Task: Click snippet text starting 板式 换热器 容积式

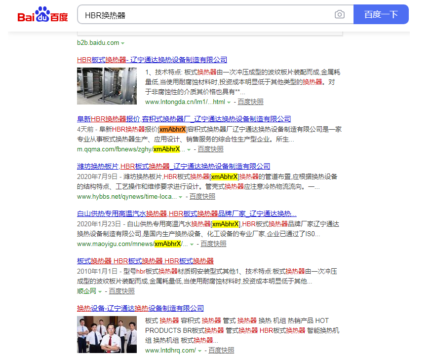Action: pyautogui.click(x=242, y=330)
